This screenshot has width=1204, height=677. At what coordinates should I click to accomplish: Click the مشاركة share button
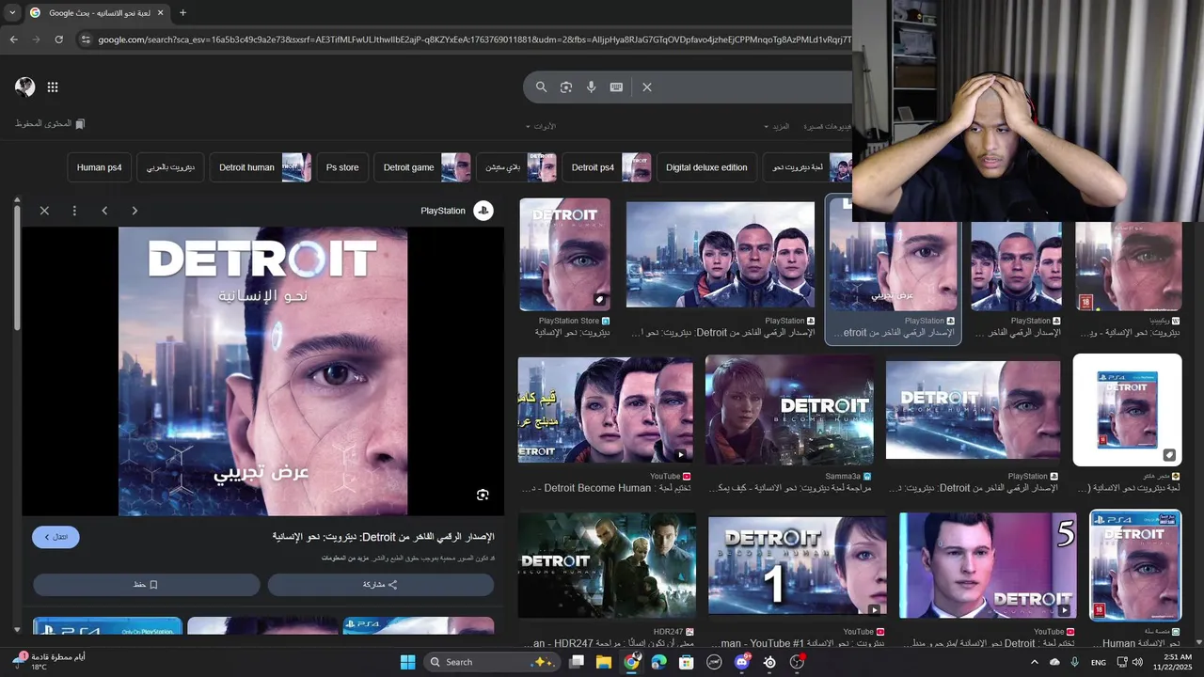click(381, 585)
